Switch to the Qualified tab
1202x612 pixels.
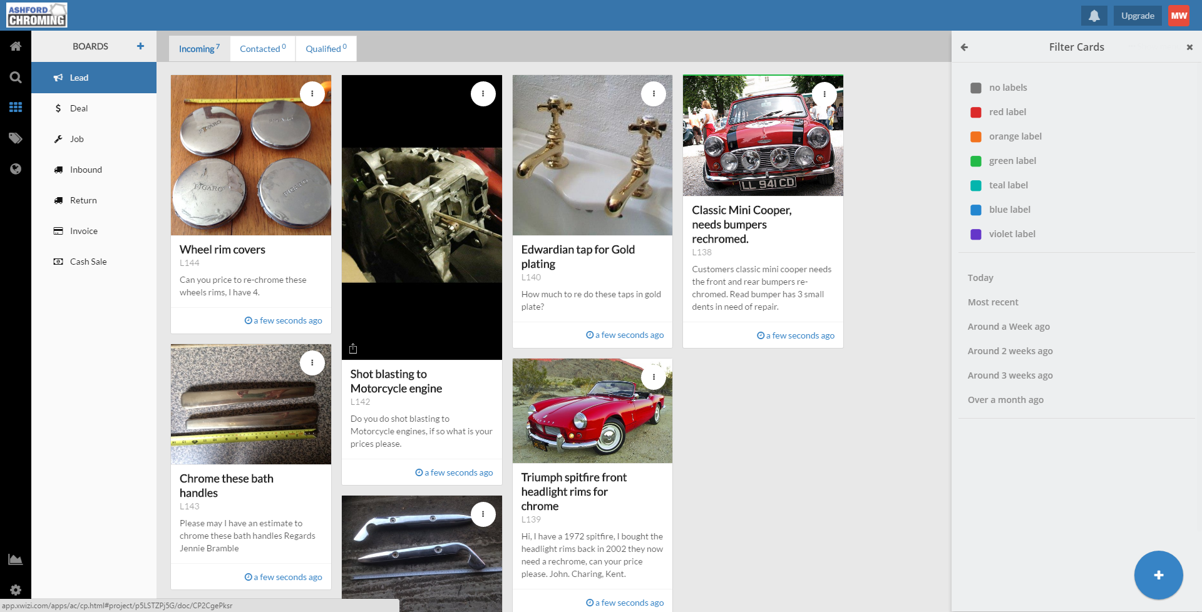pyautogui.click(x=326, y=49)
